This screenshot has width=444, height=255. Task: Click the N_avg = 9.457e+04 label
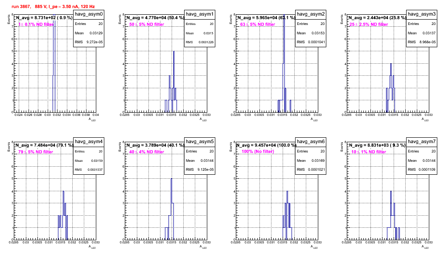[266, 145]
